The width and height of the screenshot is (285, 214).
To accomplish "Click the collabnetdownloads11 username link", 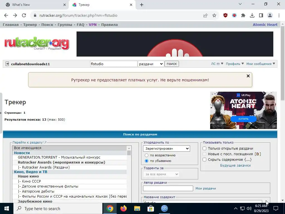I will (x=30, y=64).
